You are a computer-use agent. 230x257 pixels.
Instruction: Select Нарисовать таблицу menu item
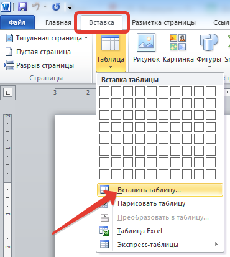[160, 203]
